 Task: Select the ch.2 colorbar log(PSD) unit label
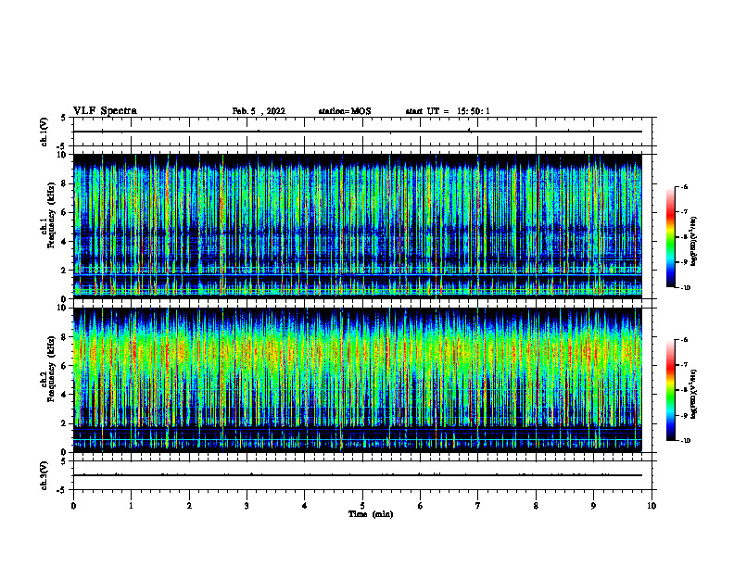point(694,395)
